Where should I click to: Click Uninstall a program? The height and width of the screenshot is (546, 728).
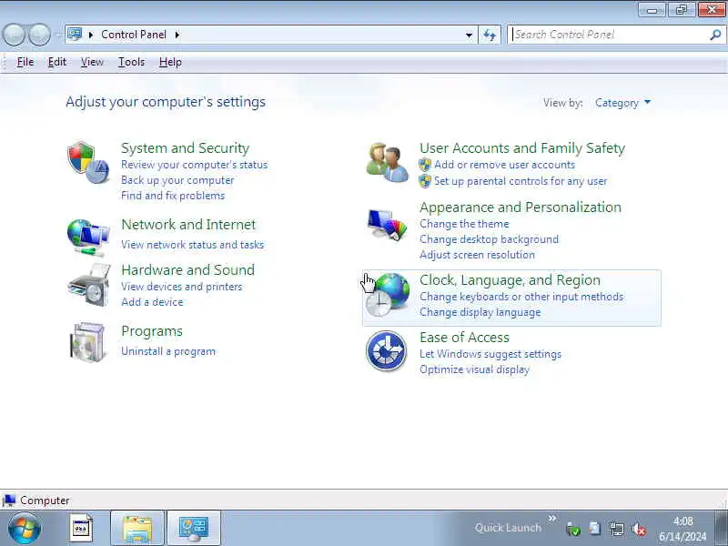[x=168, y=351]
